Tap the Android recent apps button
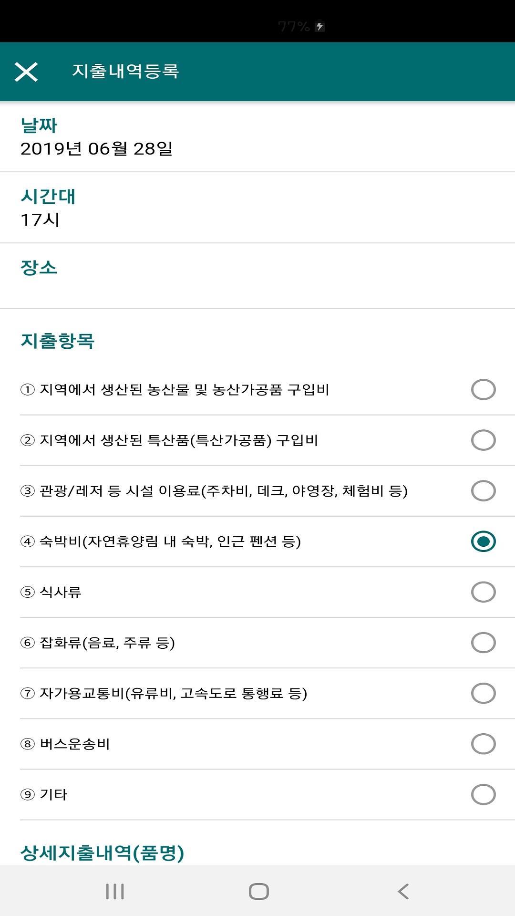 click(115, 891)
